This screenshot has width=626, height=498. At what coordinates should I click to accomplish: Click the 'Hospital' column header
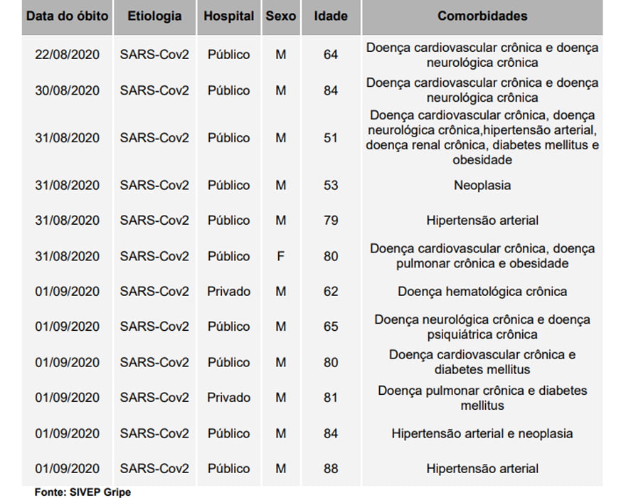click(228, 16)
